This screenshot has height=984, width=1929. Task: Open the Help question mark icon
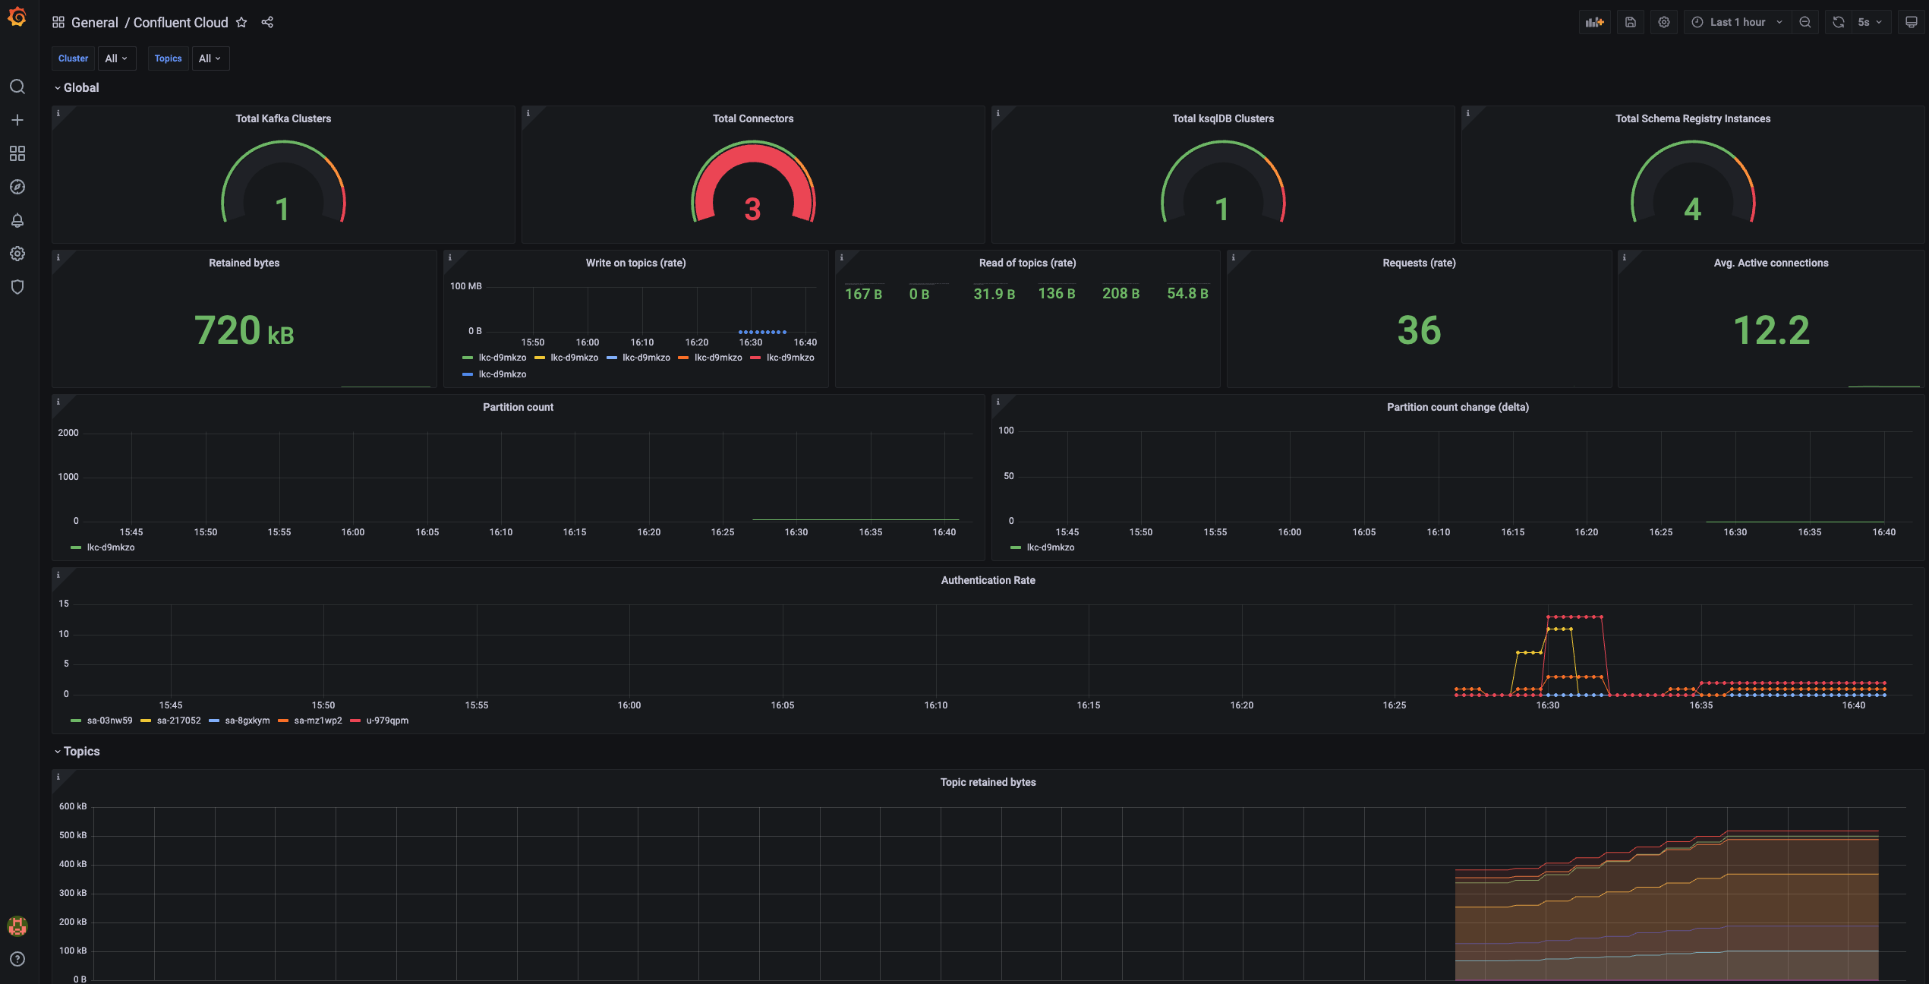pyautogui.click(x=17, y=959)
